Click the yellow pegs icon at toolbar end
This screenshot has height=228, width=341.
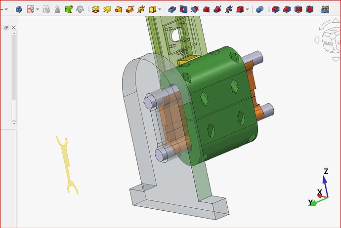tap(325, 9)
